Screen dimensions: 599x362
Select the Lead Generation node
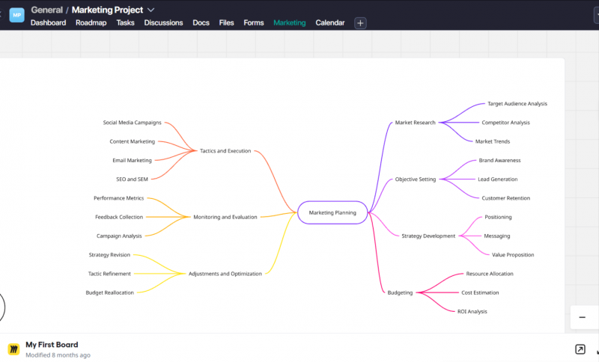tap(498, 180)
